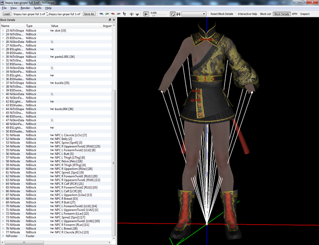Expand the NiFooter row
This screenshot has width=319, height=245.
tap(3, 236)
